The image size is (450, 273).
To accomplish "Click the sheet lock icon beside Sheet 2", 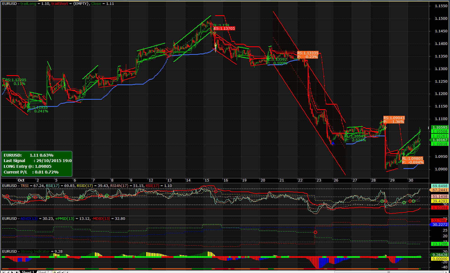I will tap(55, 272).
